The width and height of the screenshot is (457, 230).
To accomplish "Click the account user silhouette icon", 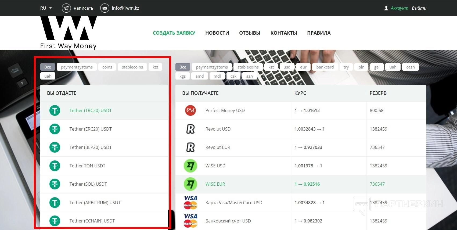I will pos(386,8).
